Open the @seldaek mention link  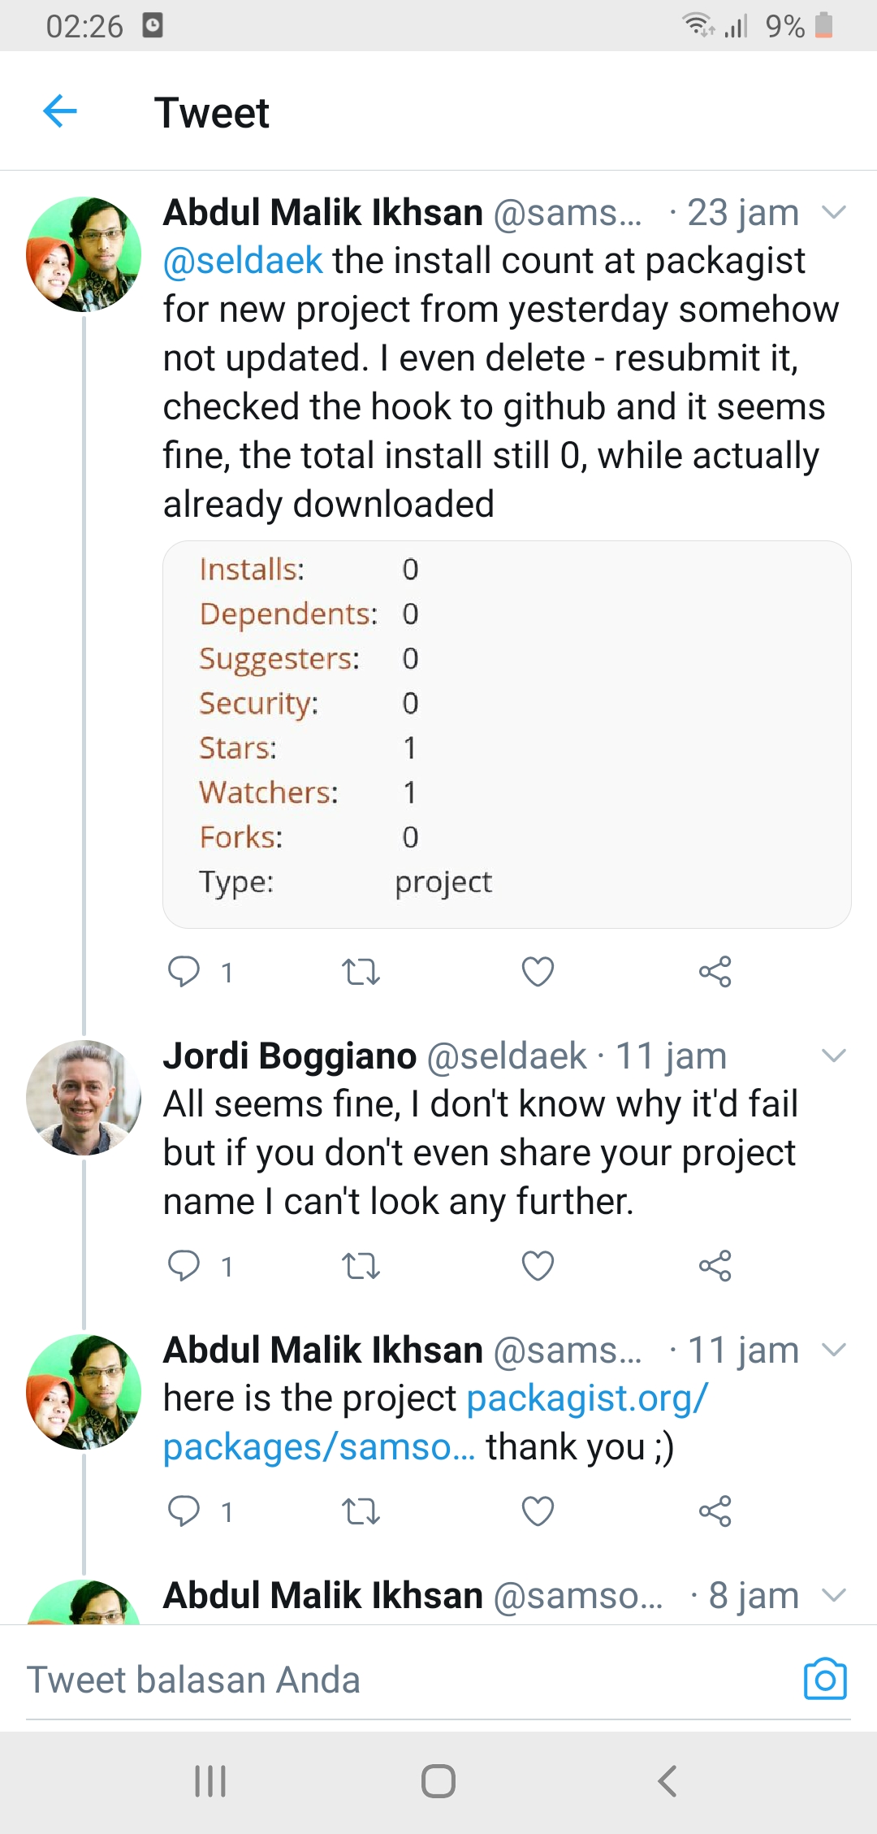(243, 261)
